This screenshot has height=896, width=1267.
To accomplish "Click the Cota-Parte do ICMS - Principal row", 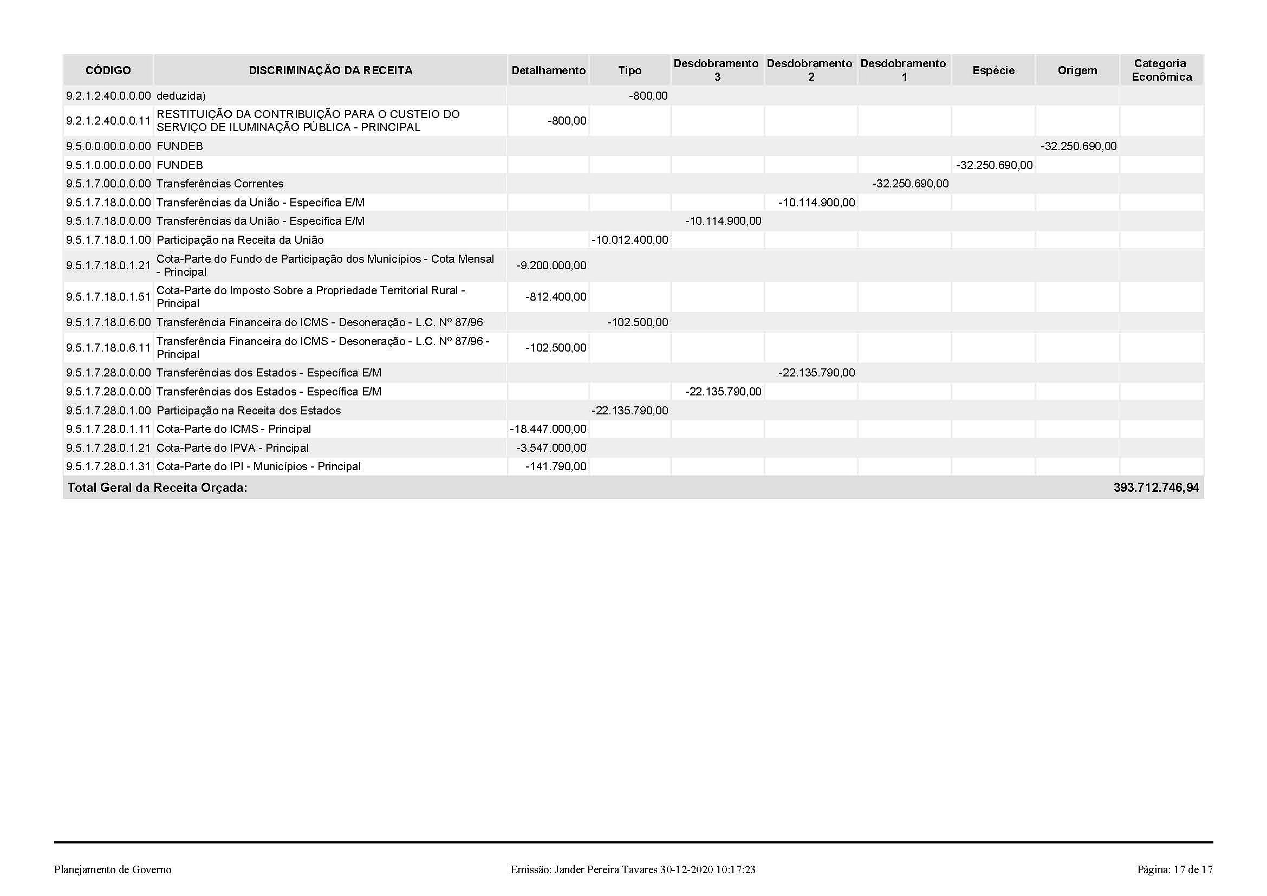I will (x=233, y=429).
